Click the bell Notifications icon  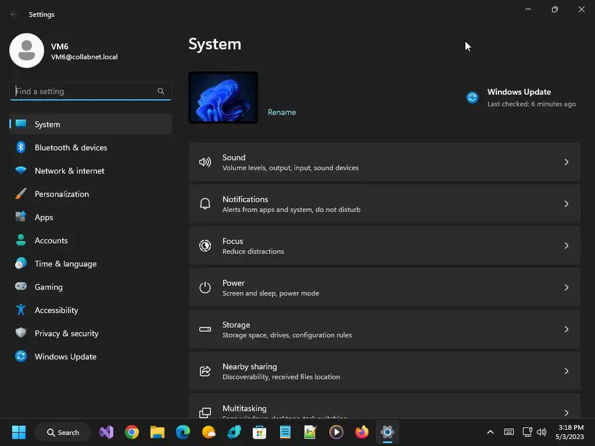click(205, 204)
